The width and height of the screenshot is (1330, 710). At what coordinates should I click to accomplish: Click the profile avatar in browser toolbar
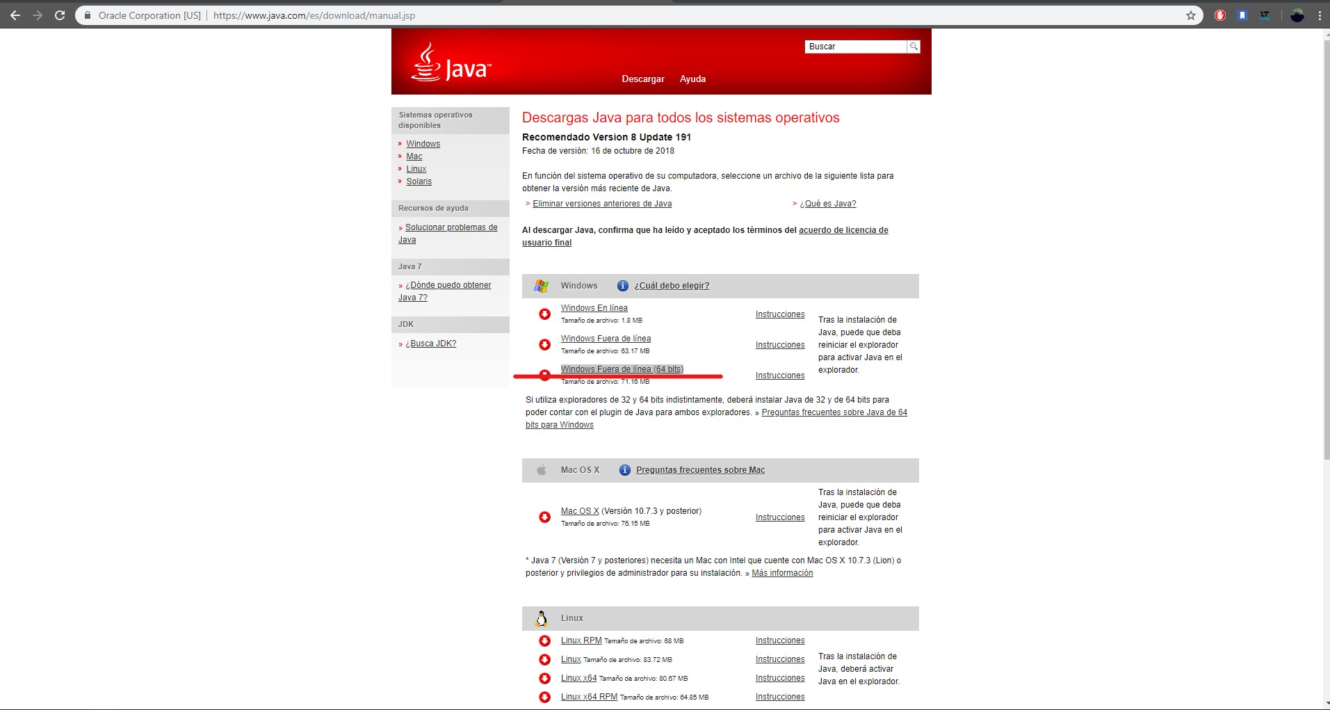(x=1297, y=15)
